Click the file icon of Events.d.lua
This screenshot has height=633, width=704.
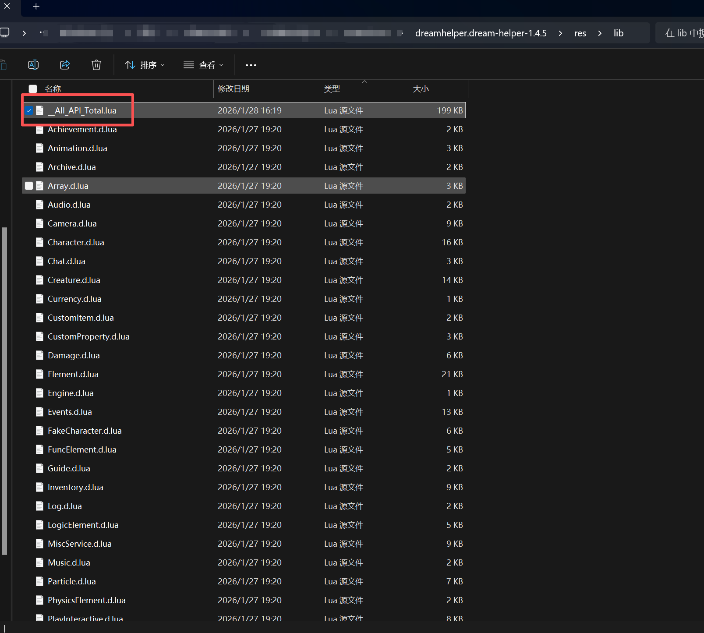40,412
